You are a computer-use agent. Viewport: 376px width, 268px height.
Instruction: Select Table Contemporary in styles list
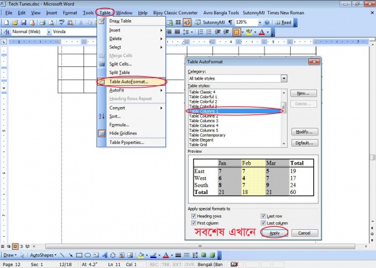(x=207, y=135)
